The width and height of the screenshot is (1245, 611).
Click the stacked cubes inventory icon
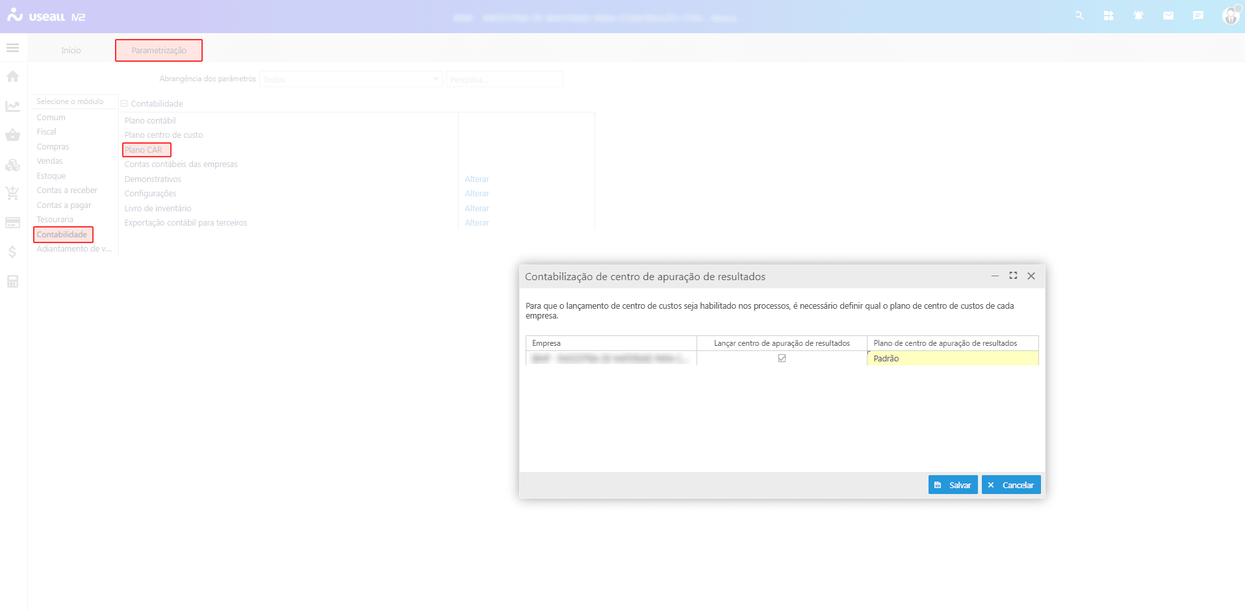[x=12, y=165]
